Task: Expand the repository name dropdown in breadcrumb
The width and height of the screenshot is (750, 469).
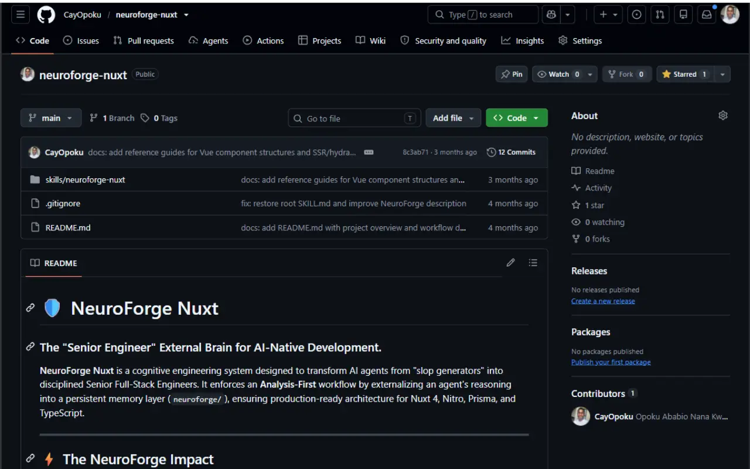Action: tap(186, 15)
